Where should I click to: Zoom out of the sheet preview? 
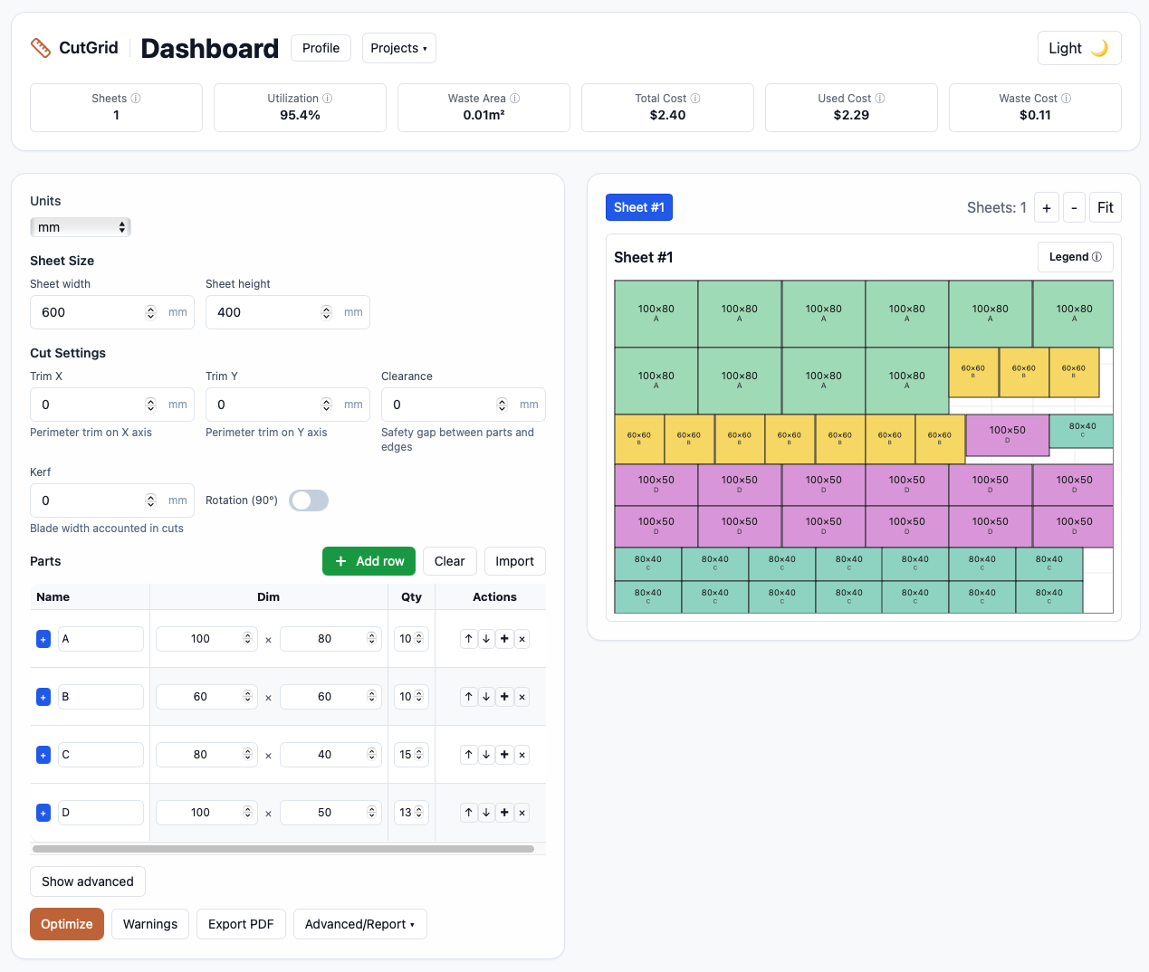click(1074, 208)
